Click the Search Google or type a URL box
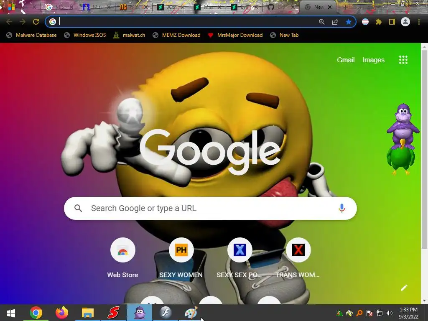This screenshot has height=321, width=428. click(x=210, y=208)
